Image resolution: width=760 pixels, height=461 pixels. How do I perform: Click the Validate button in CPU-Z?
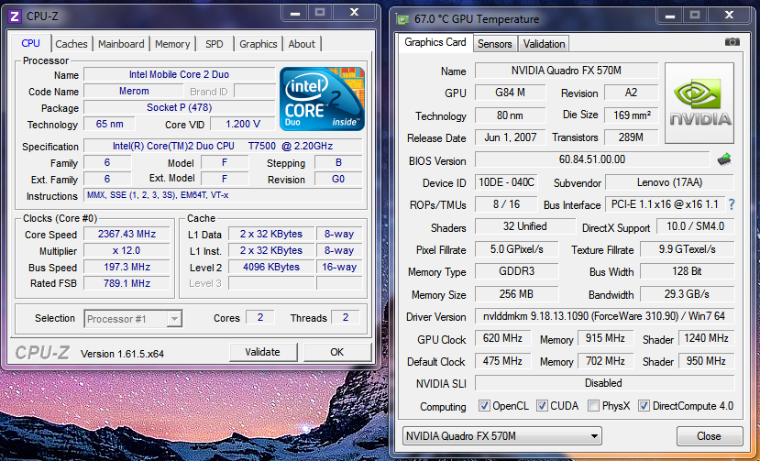tap(263, 352)
